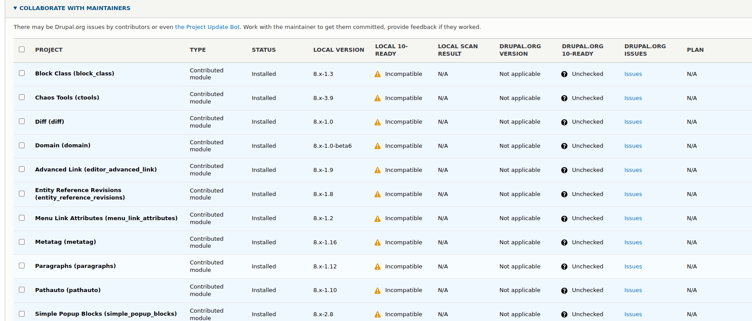This screenshot has width=752, height=321.
Task: Click question mark icon for Simple Popup Blocks
Action: tap(564, 314)
